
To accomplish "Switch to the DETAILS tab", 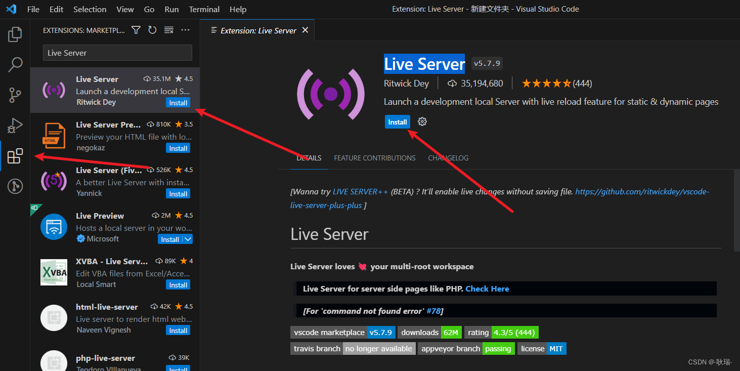I will pyautogui.click(x=309, y=158).
